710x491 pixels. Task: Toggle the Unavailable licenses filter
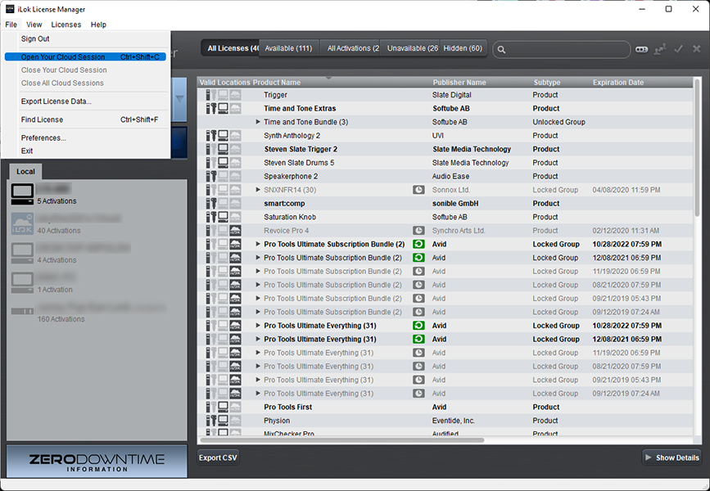[x=412, y=48]
